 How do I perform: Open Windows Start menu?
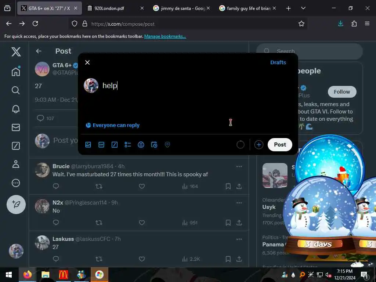tap(9, 275)
